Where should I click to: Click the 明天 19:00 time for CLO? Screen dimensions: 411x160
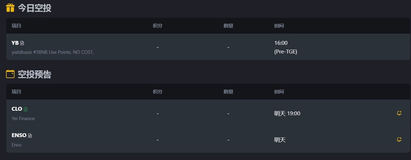287,113
